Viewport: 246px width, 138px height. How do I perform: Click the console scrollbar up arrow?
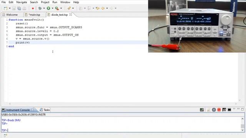pos(243,119)
